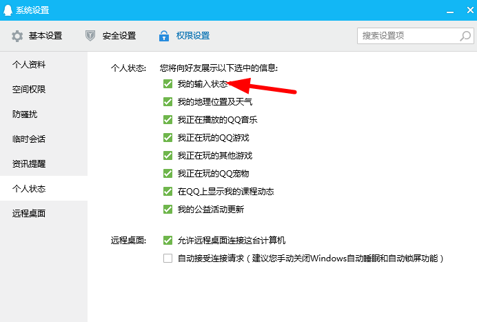Click the shield icon for 安全设置
The image size is (477, 322).
(x=90, y=36)
